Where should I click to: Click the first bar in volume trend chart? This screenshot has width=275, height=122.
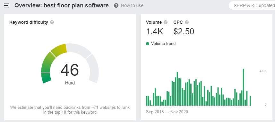click(x=147, y=101)
